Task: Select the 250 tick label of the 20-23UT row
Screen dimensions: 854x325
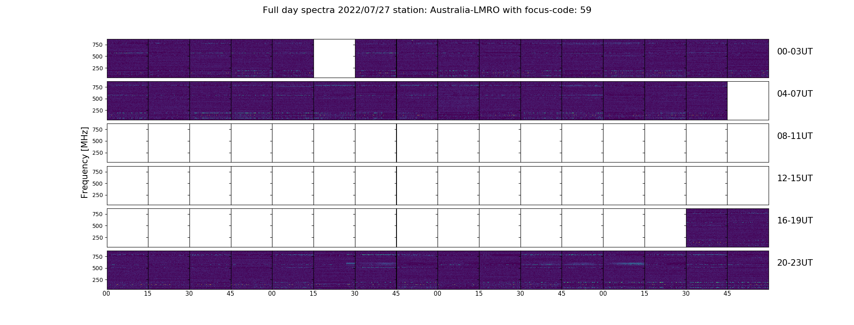Action: point(97,280)
